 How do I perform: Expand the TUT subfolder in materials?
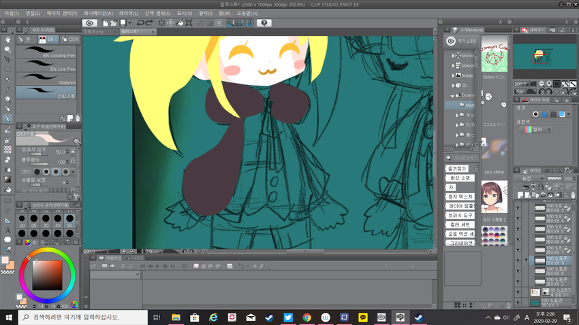pos(458,125)
